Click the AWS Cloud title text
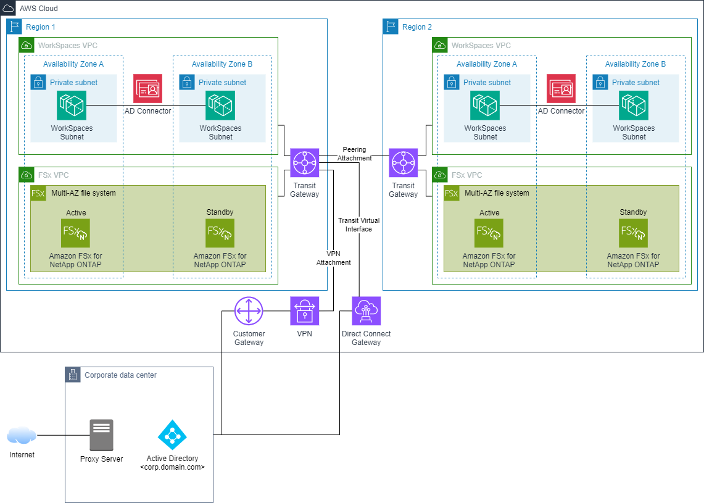The height and width of the screenshot is (503, 704). 39,9
